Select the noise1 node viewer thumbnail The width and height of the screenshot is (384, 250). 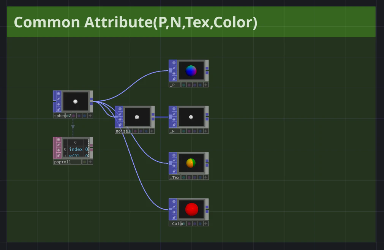(137, 117)
